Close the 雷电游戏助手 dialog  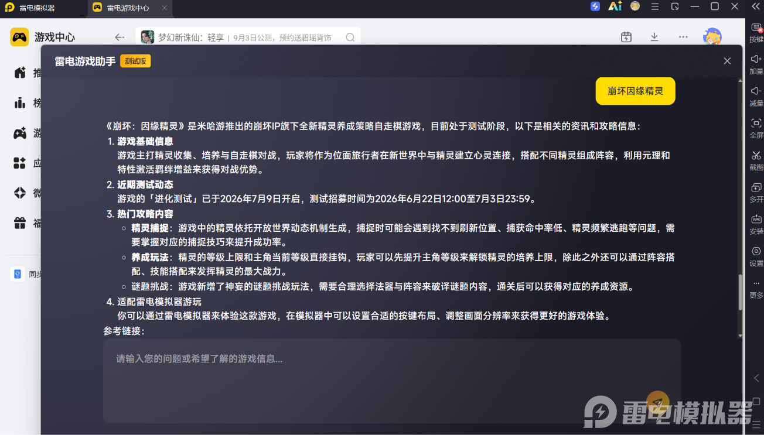click(x=727, y=61)
